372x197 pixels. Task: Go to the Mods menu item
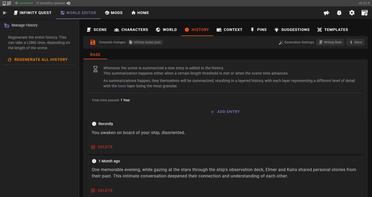click(x=114, y=13)
